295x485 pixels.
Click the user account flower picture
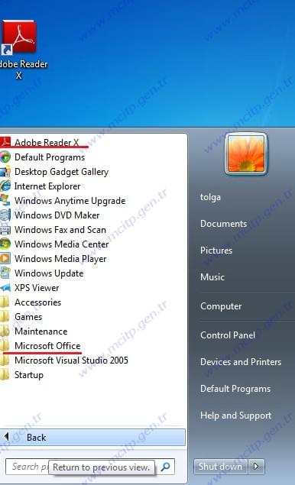tap(246, 154)
